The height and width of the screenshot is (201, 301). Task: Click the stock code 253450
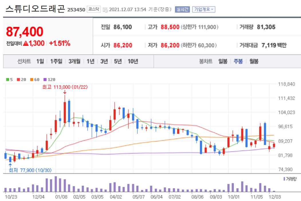(x=76, y=10)
